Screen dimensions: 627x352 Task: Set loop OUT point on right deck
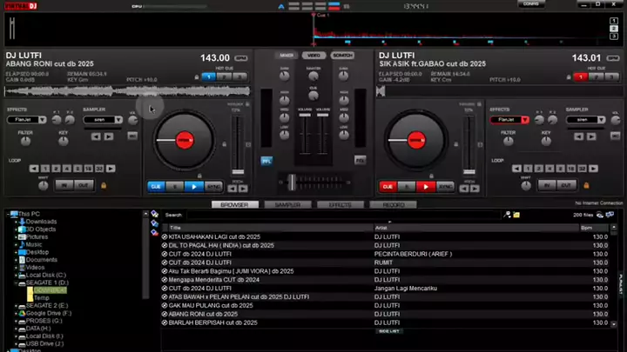click(x=567, y=185)
